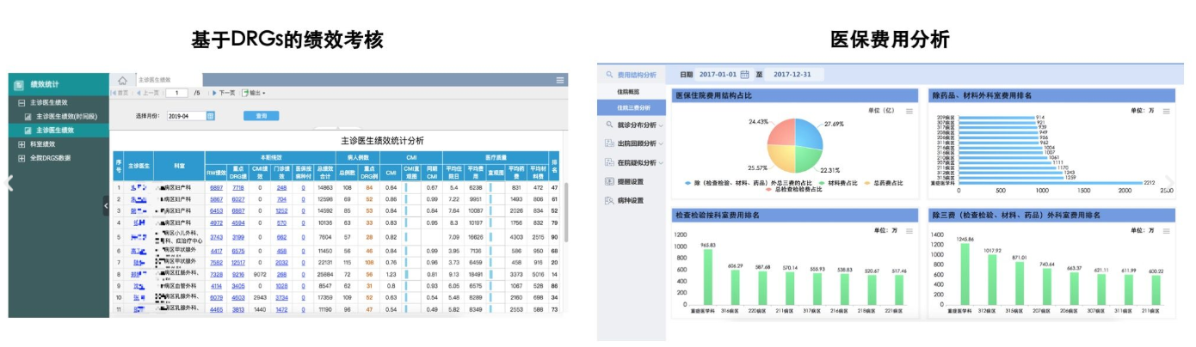The image size is (1196, 347).
Task: Open RW绩效 link 7582
Action: click(x=216, y=263)
